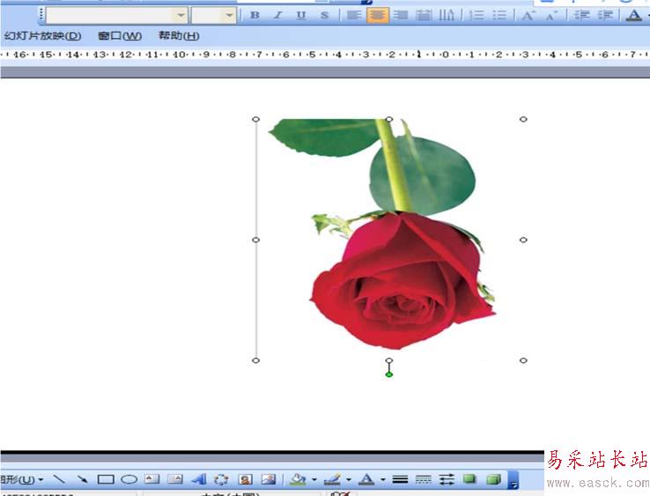
Task: Open the shadow style options
Action: 469,480
